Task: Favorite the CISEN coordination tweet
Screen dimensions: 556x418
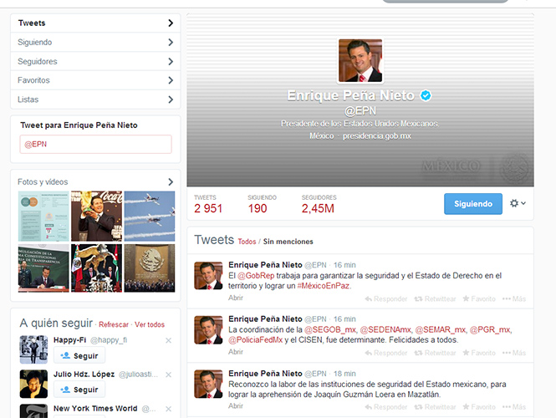Action: pyautogui.click(x=479, y=353)
